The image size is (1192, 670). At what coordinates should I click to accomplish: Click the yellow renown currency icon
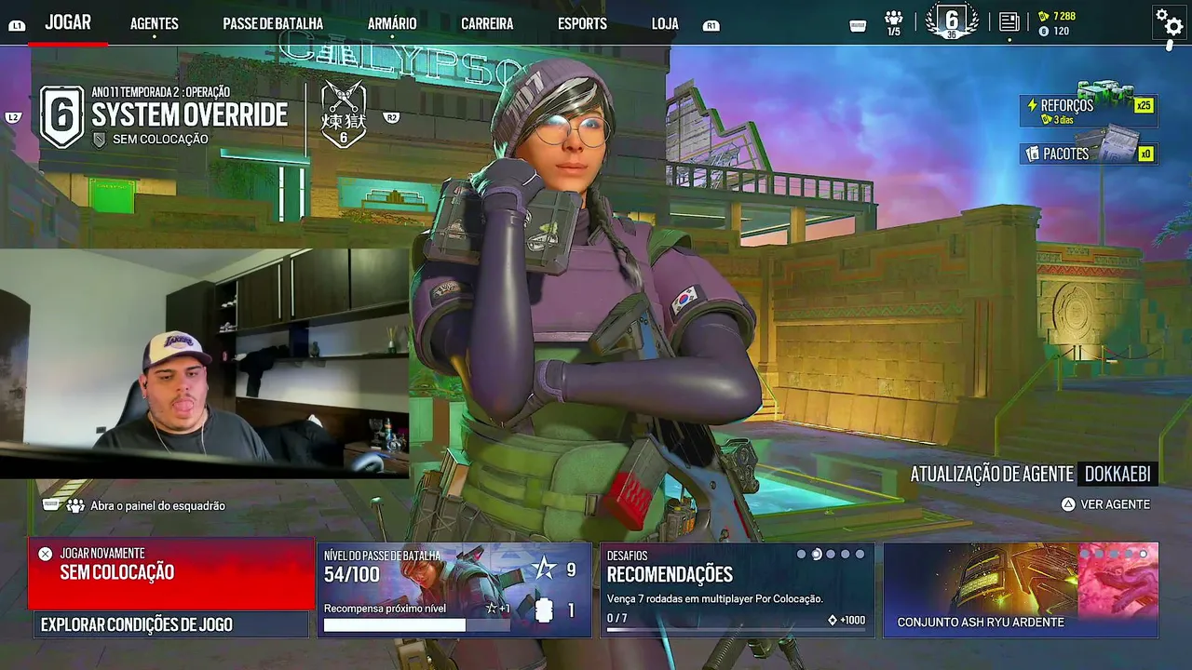pyautogui.click(x=1043, y=16)
